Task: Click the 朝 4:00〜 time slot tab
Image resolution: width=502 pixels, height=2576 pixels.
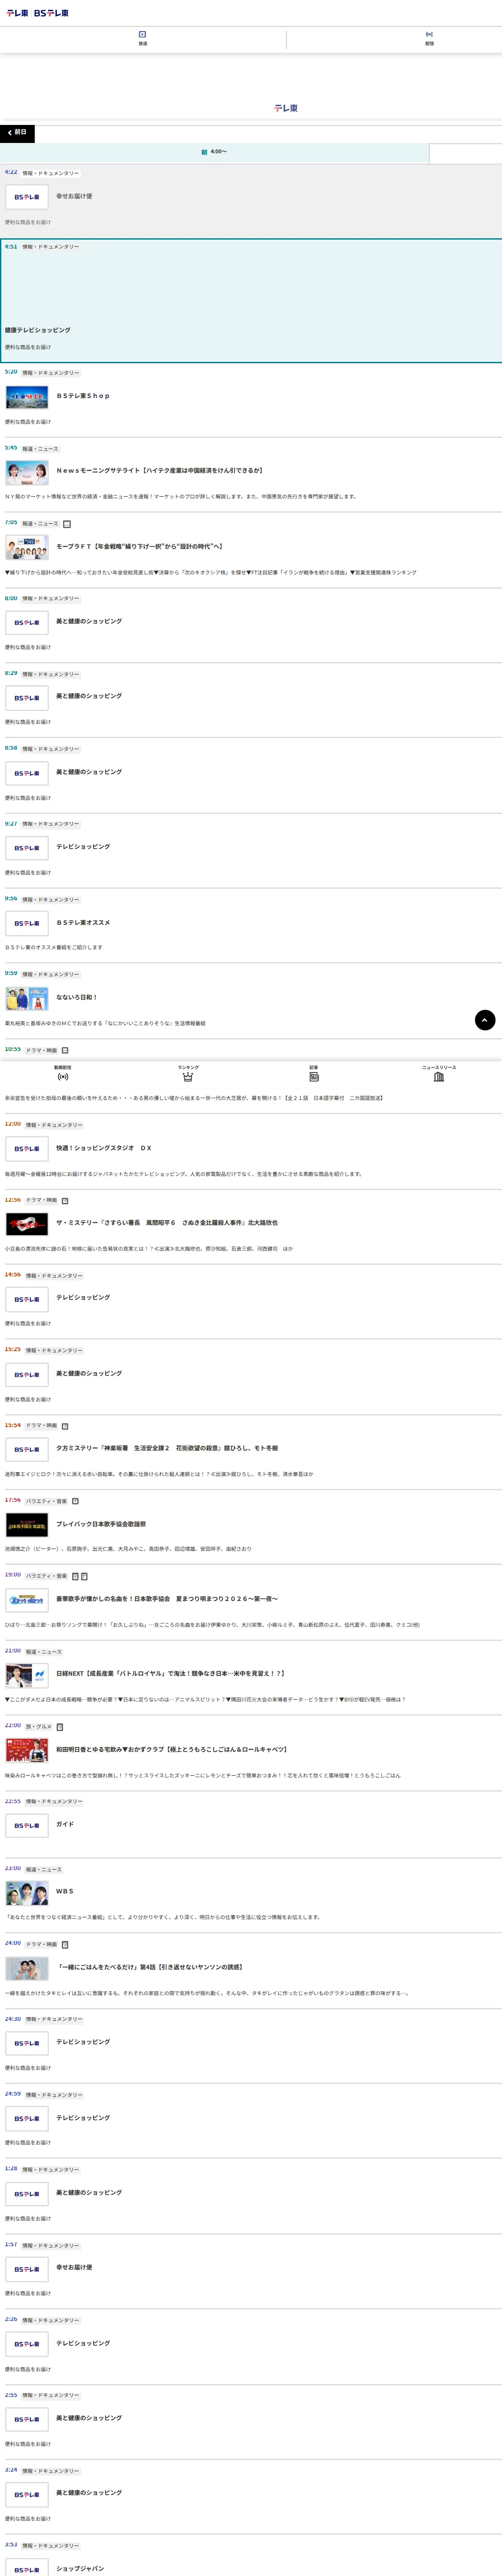Action: tap(214, 152)
